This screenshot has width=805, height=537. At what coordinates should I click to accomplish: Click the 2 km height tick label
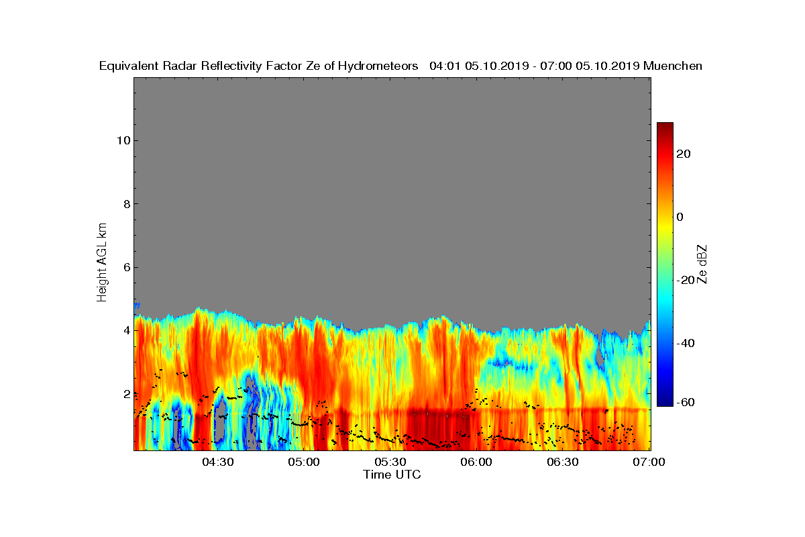(x=125, y=393)
